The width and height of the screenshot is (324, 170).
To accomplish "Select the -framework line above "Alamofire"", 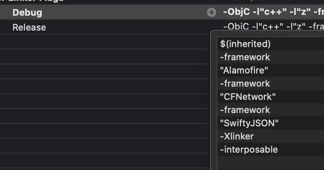I will [x=245, y=57].
